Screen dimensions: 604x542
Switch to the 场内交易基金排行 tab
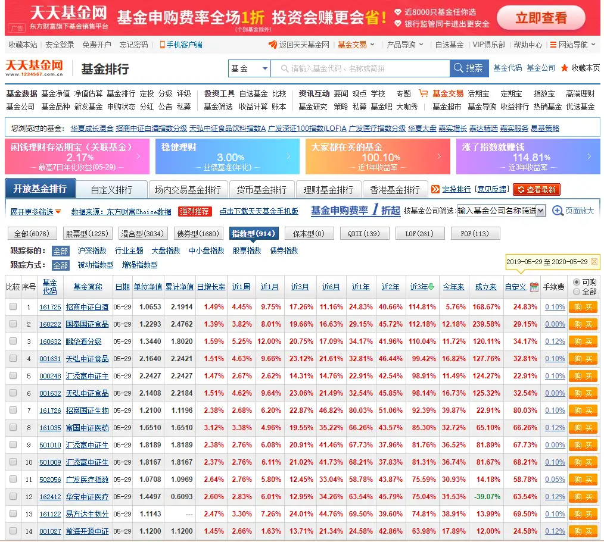(188, 190)
